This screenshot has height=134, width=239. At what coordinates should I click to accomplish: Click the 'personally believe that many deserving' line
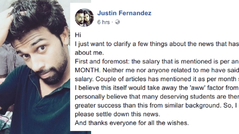157,97
